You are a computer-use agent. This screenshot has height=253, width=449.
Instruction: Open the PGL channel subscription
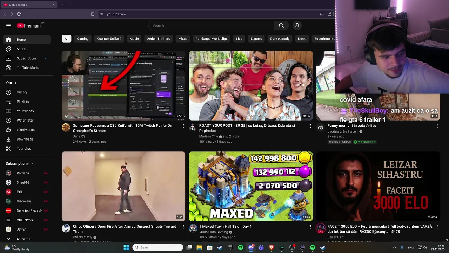27,192
